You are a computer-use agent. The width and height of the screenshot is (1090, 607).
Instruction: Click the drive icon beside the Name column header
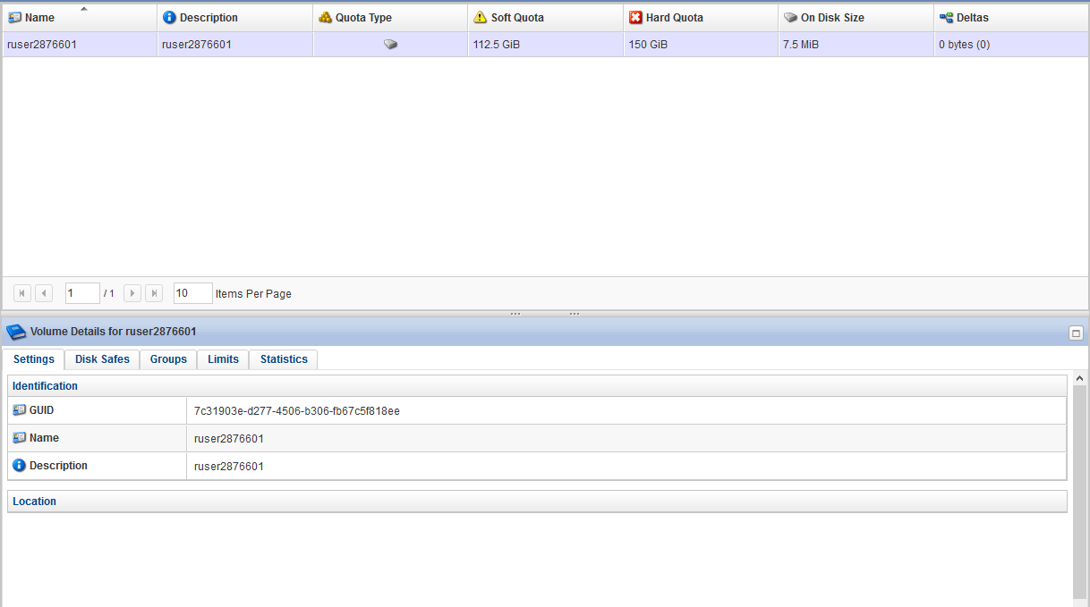point(13,17)
